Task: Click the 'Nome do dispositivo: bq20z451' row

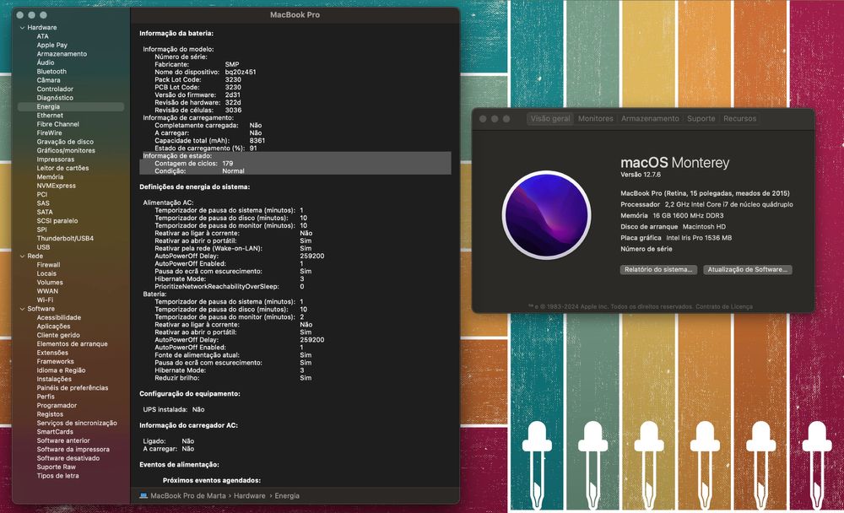Action: tap(205, 72)
